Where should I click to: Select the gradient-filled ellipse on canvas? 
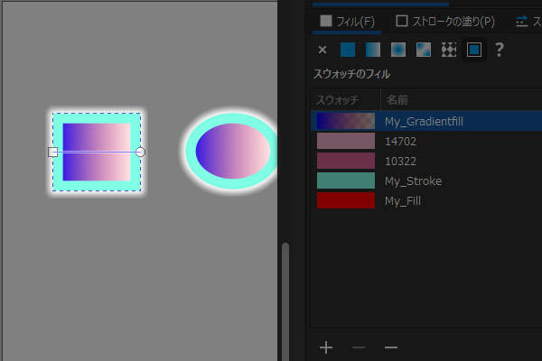click(x=233, y=151)
